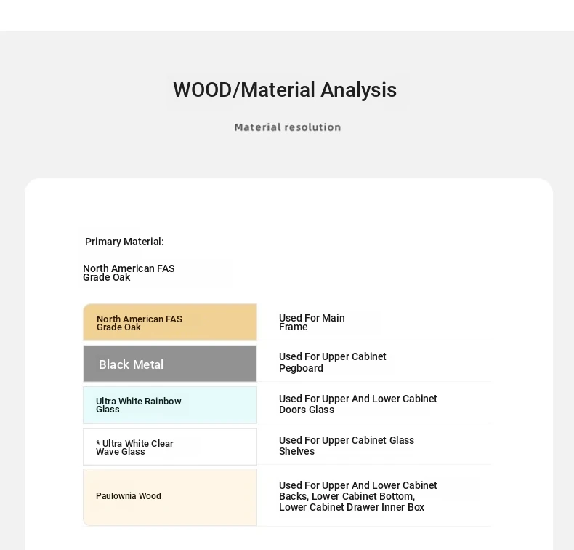The width and height of the screenshot is (574, 550).
Task: Click the white strip at page top
Action: click(x=287, y=15)
